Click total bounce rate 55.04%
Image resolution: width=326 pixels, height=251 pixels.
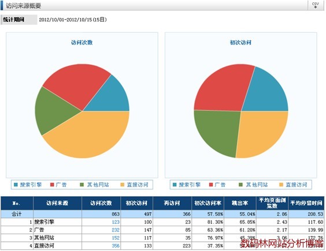247,214
